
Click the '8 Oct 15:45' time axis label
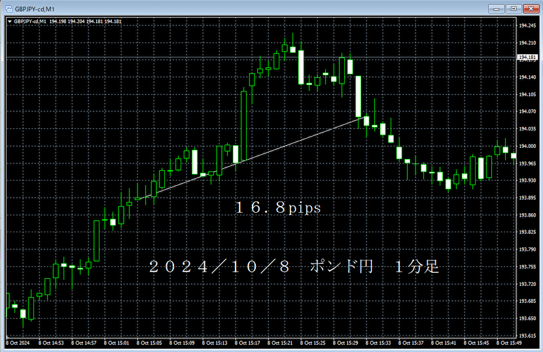tap(476, 343)
